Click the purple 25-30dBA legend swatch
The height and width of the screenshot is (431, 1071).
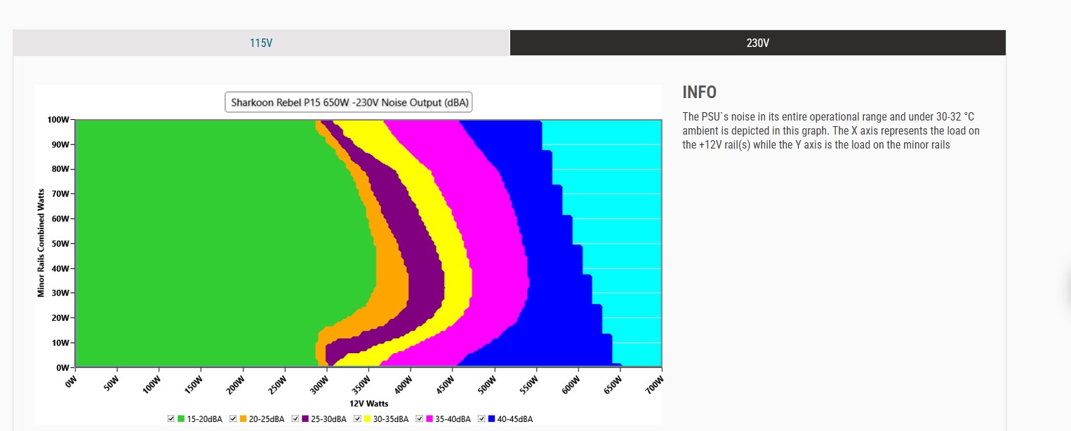coord(305,419)
